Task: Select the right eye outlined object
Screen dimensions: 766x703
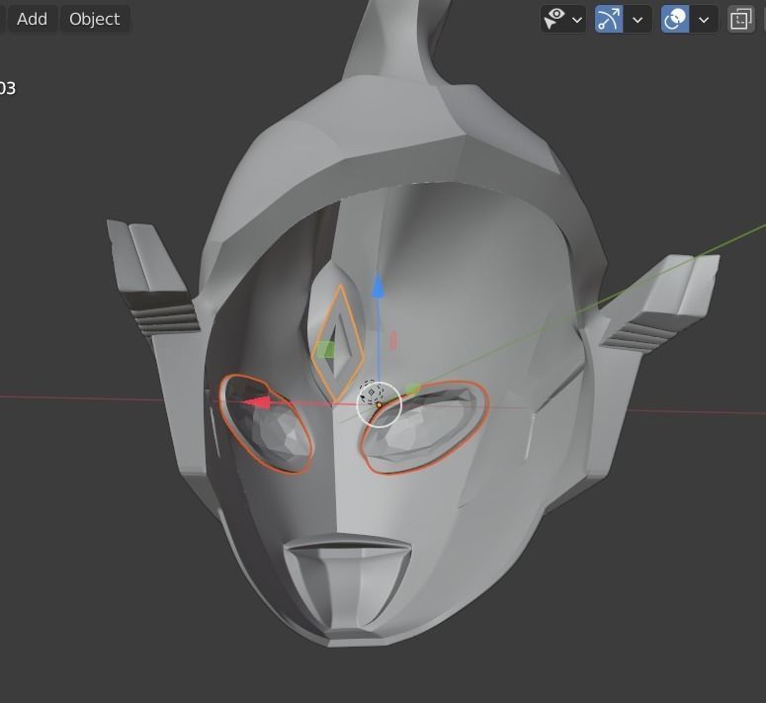Action: (424, 427)
